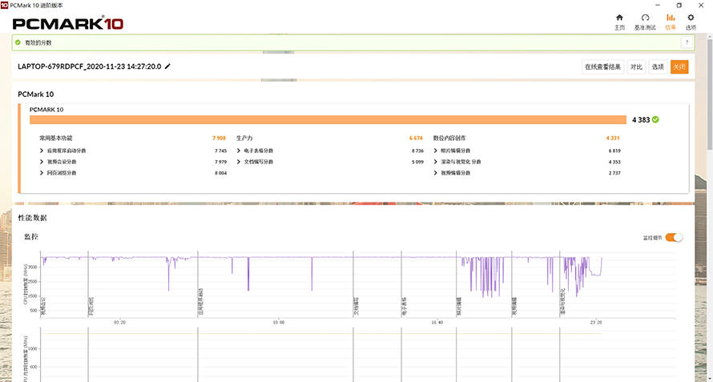
Task: Click the 渲染与视觉化 marker line in graph
Action: point(560,283)
